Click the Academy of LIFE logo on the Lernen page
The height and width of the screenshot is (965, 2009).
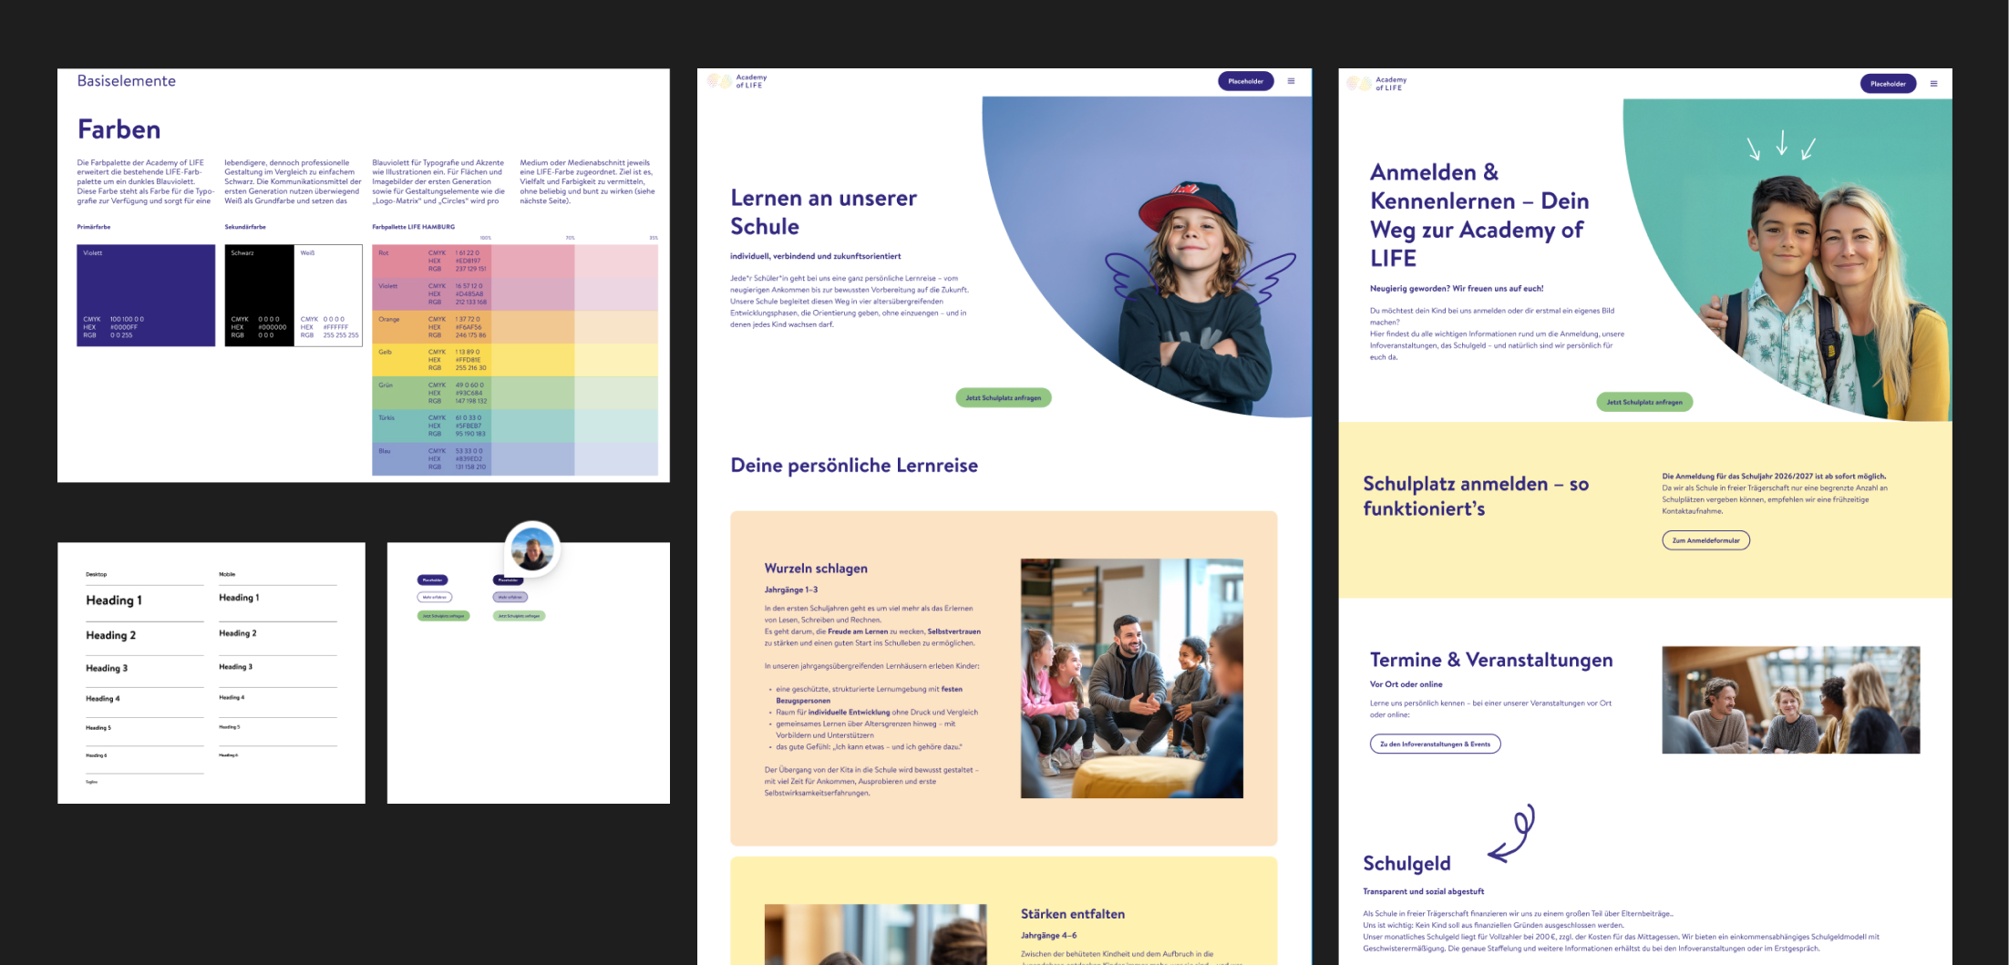coord(737,81)
